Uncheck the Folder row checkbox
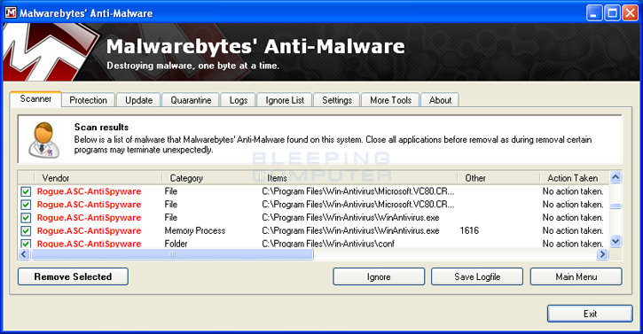Image resolution: width=643 pixels, height=334 pixels. [x=26, y=244]
